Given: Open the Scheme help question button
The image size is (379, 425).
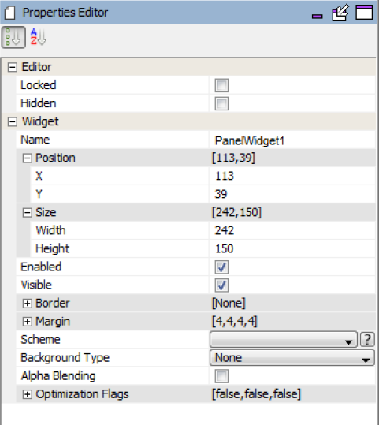Looking at the screenshot, I should click(367, 339).
